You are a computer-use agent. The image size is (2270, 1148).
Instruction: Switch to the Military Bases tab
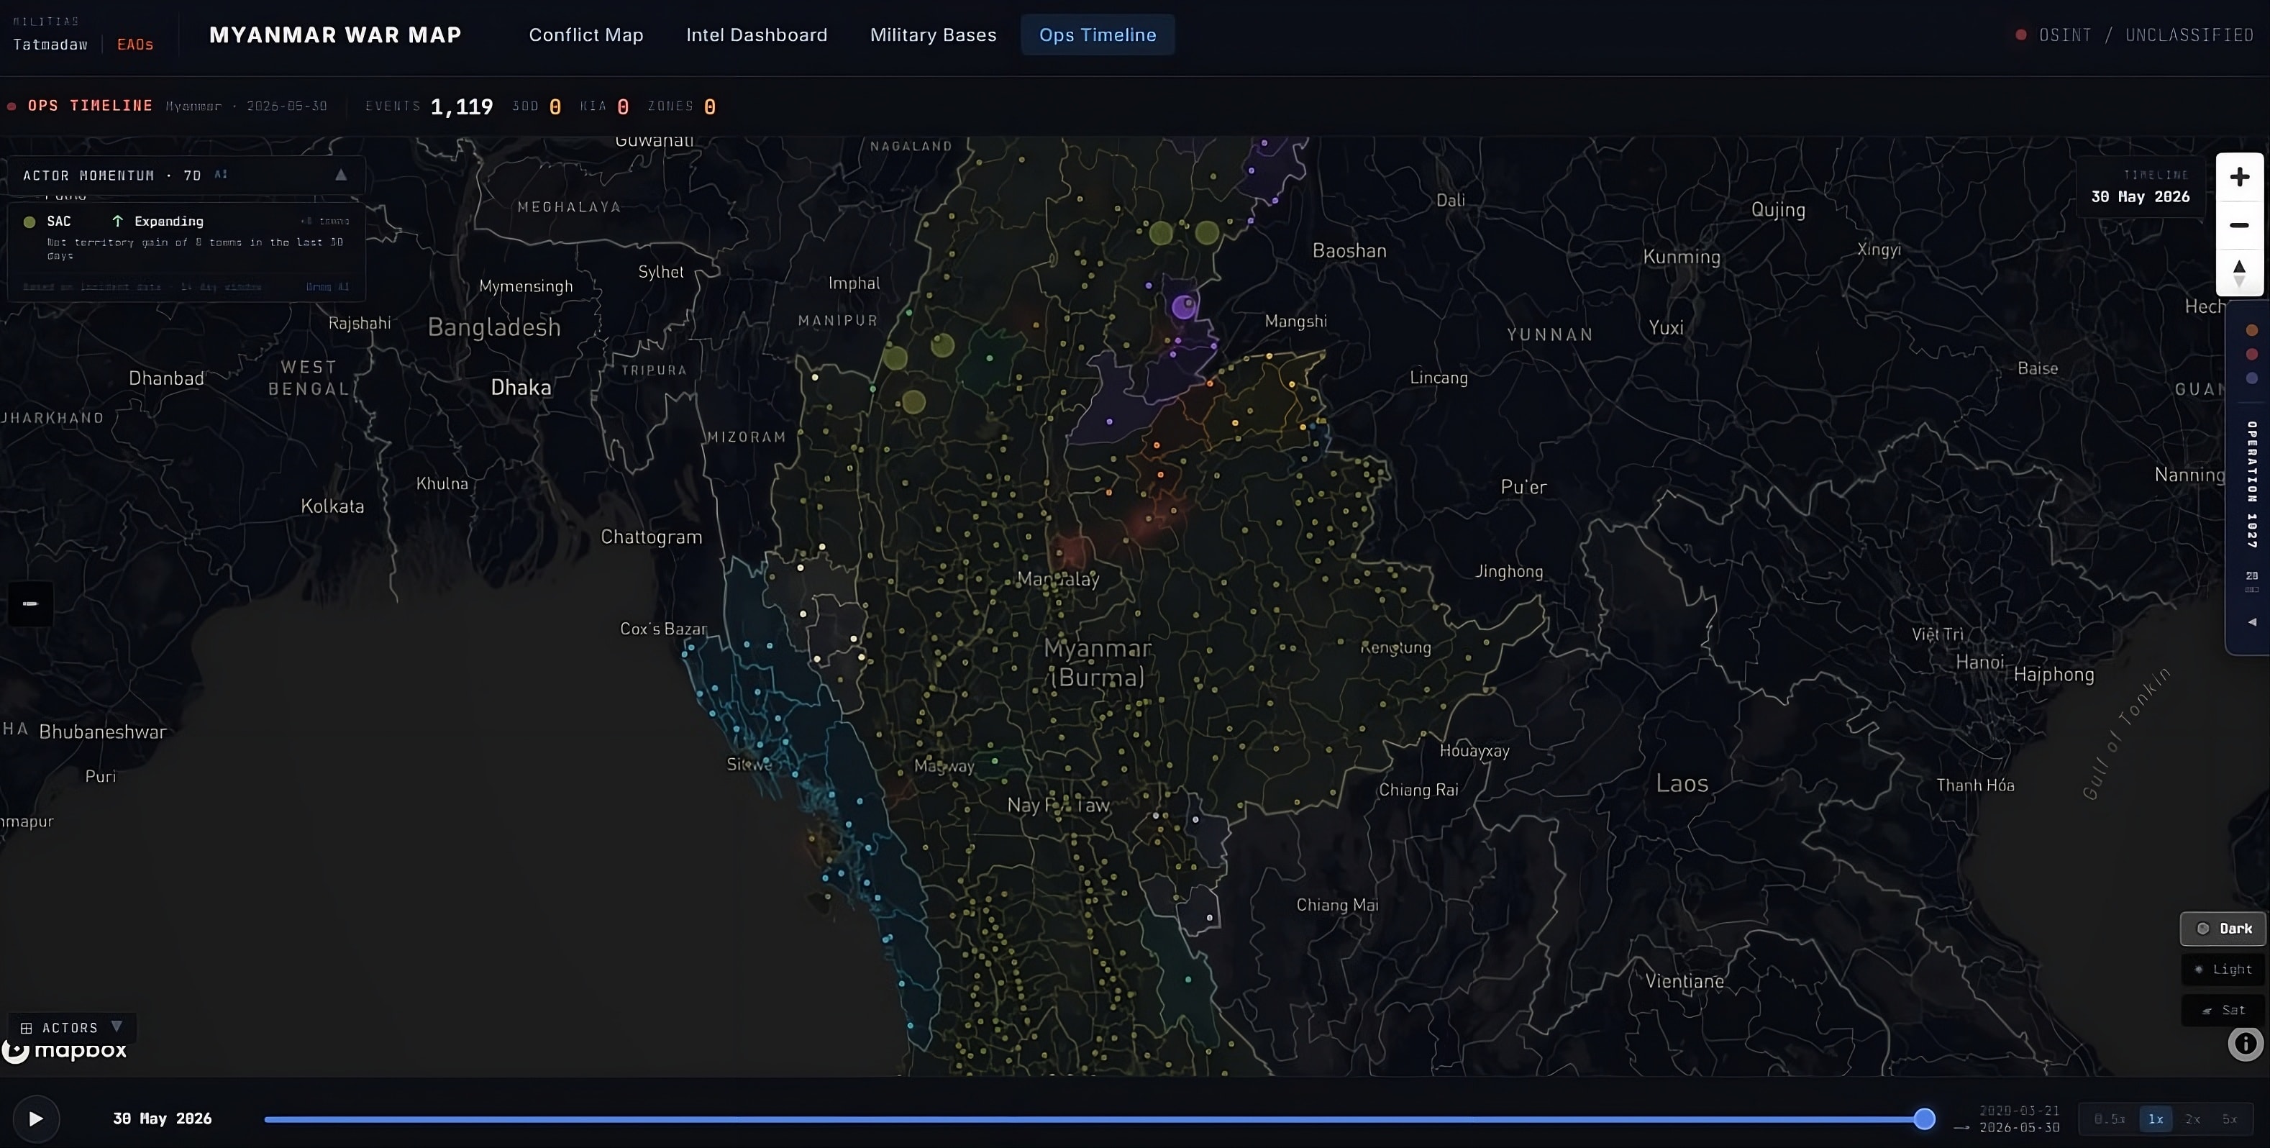[x=933, y=35]
